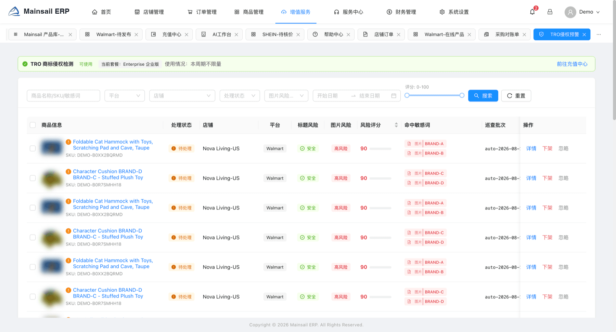Open the 店铺管理 menu

click(x=149, y=12)
